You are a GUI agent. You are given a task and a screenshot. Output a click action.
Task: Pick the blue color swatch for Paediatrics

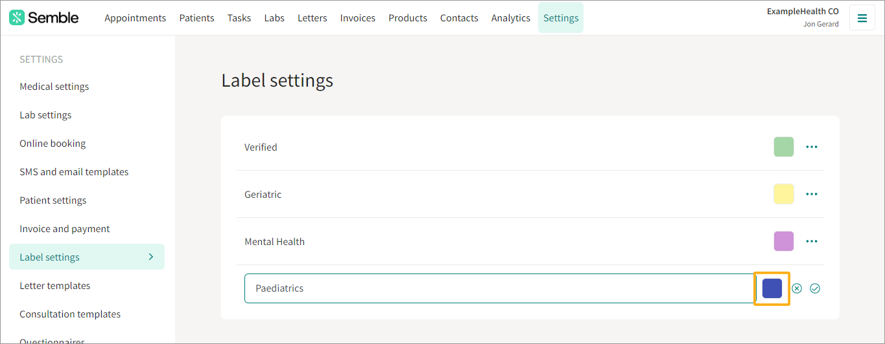coord(772,288)
